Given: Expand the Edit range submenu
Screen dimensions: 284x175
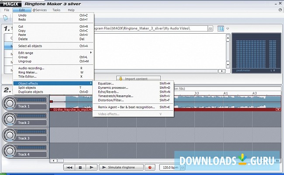Looking at the screenshot, I should tap(53, 53).
